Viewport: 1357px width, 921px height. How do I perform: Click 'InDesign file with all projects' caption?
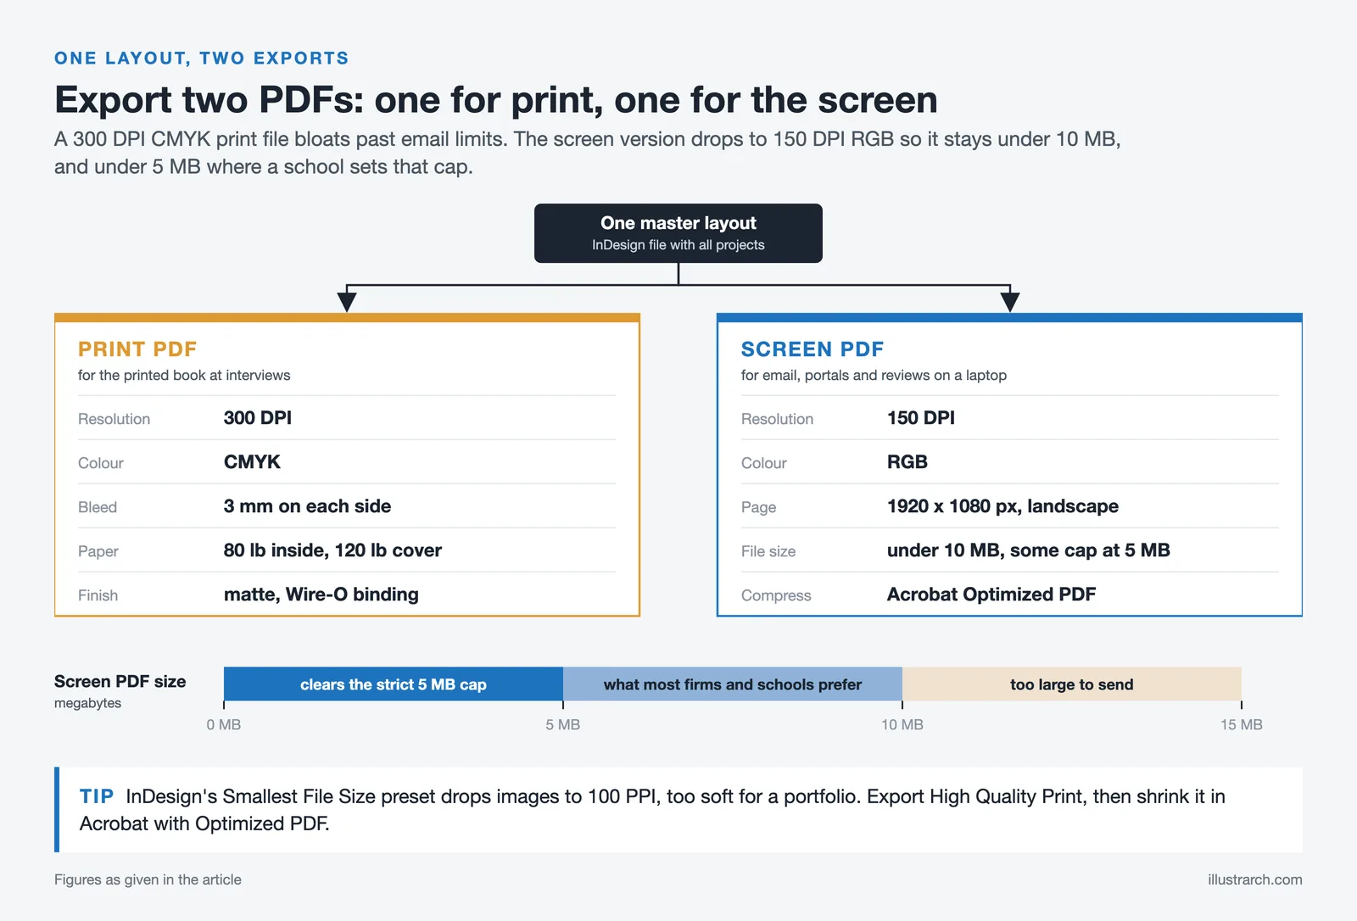pos(678,245)
